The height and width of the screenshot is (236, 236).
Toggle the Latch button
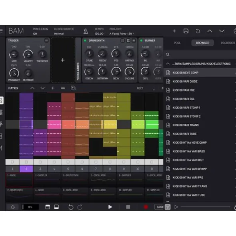coord(159,207)
